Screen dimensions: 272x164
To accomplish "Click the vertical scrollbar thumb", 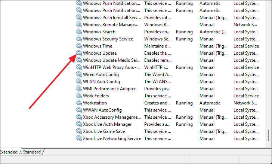I will (x=268, y=135).
